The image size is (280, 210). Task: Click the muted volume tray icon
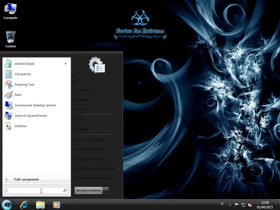coord(250,205)
